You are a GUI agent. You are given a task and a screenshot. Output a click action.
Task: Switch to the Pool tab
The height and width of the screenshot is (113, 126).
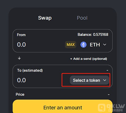coord(82,18)
